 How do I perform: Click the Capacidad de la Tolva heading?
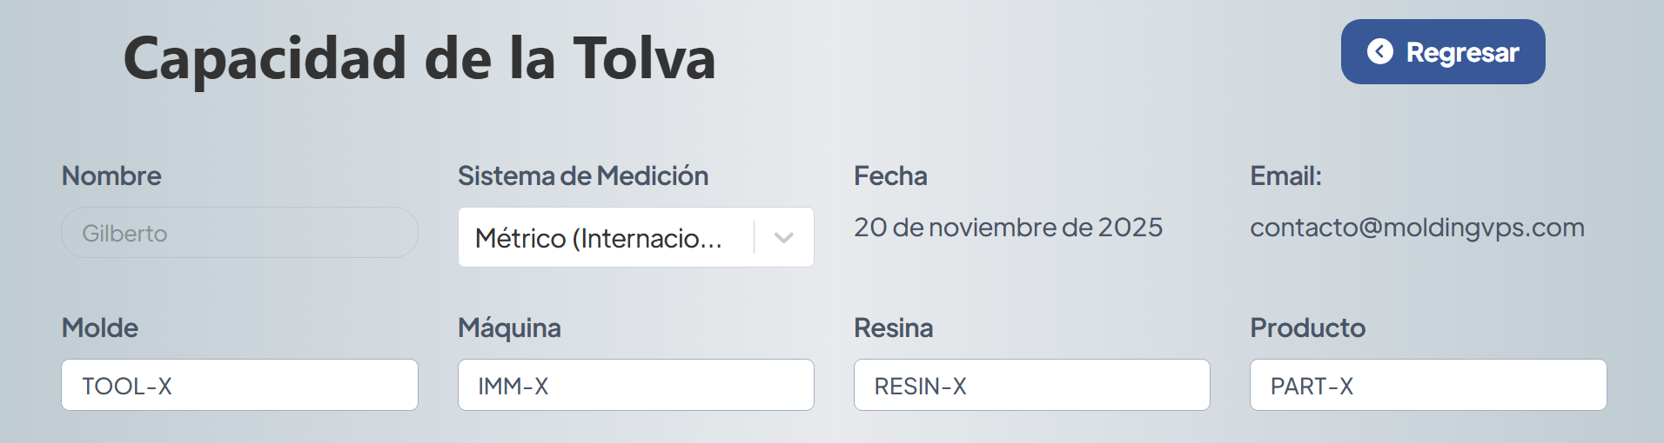[x=419, y=59]
